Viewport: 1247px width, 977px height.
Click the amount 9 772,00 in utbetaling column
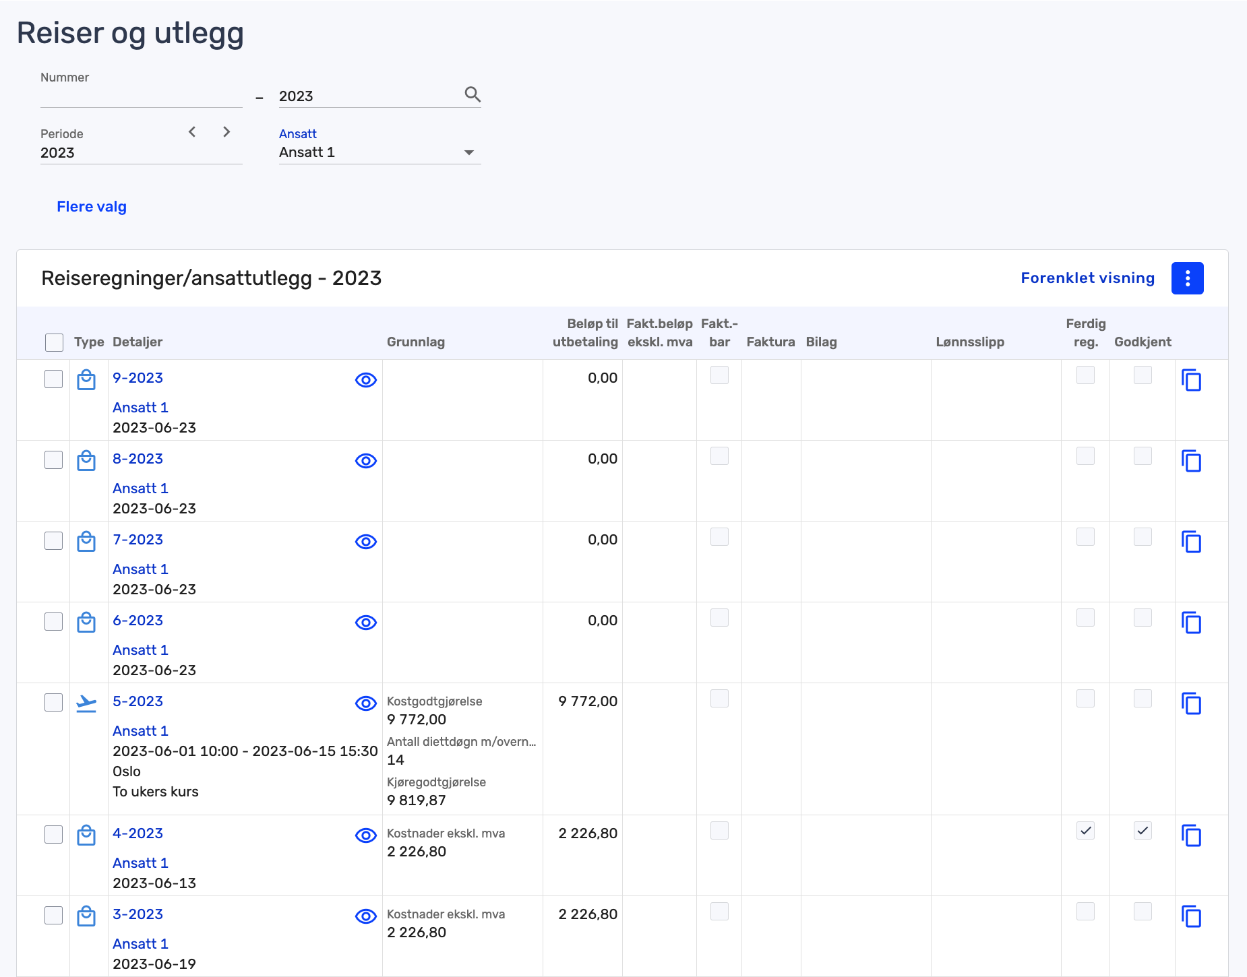pos(588,701)
